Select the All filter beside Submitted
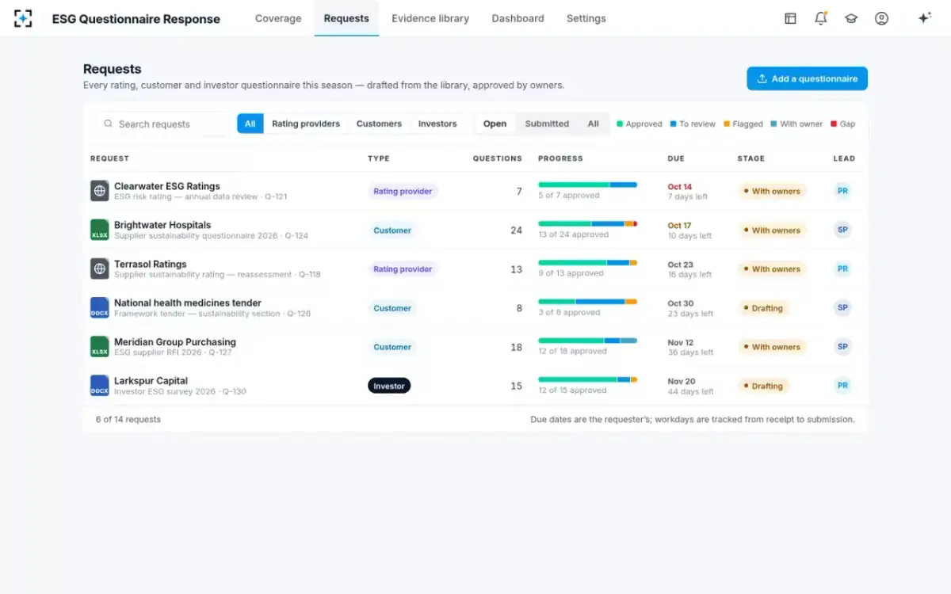The image size is (951, 594). tap(593, 124)
